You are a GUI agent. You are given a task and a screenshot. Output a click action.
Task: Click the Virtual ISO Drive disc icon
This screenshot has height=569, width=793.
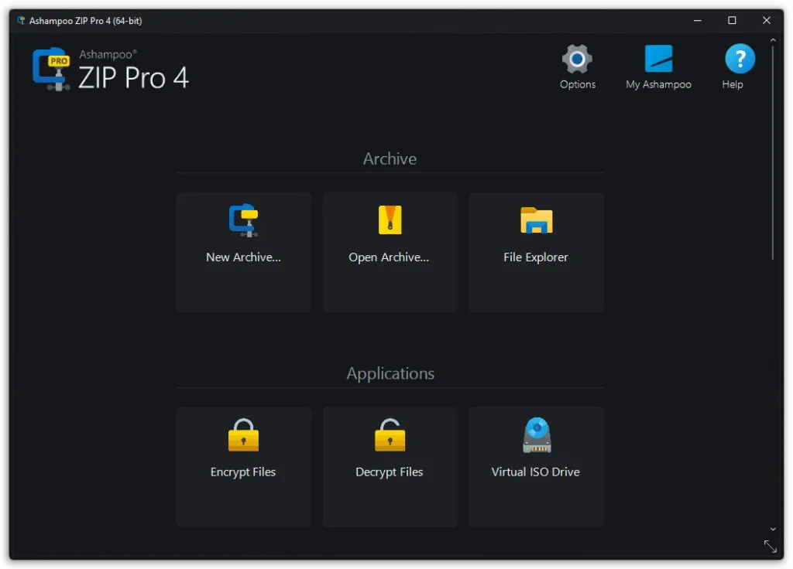[537, 434]
